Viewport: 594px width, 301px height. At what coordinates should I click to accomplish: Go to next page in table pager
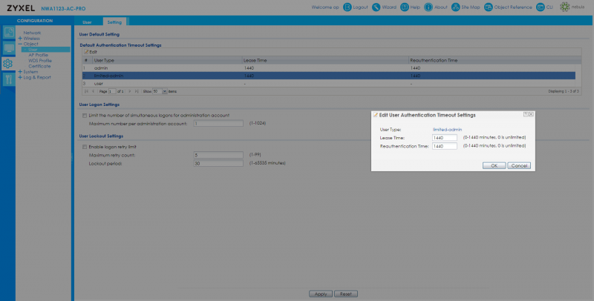click(130, 91)
